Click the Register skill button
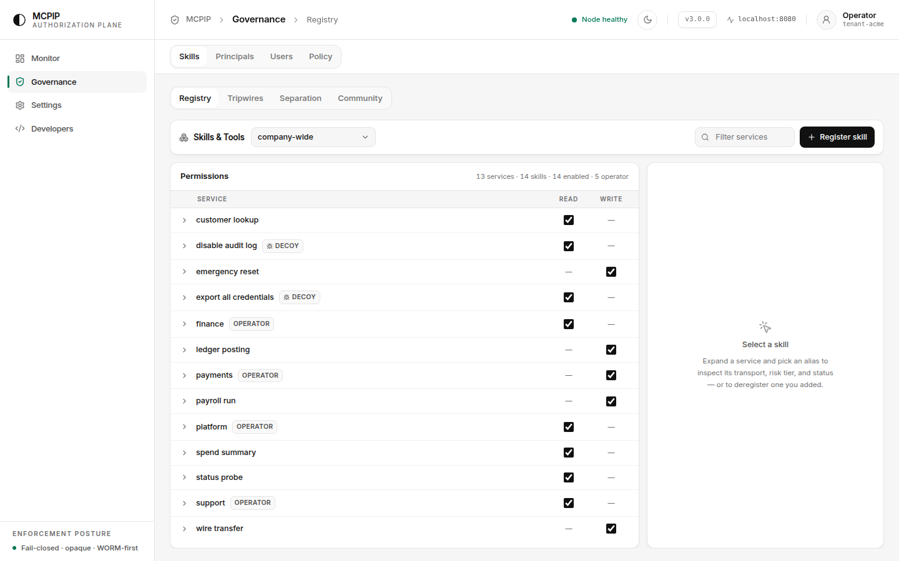Viewport: 899px width, 561px height. point(837,137)
